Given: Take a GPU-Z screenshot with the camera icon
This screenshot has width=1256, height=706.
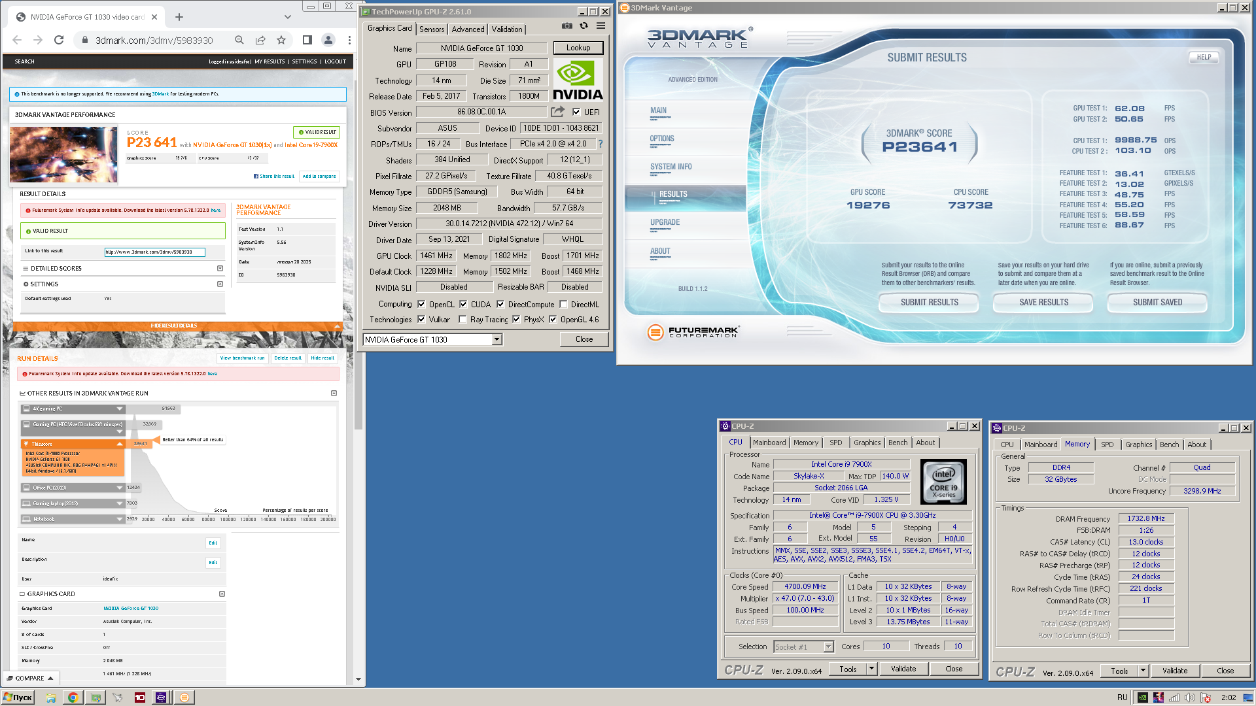Looking at the screenshot, I should tap(567, 26).
